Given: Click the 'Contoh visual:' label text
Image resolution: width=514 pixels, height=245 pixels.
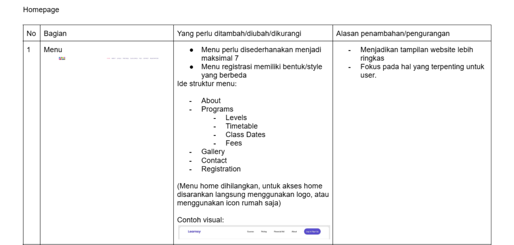Looking at the screenshot, I should [x=200, y=220].
